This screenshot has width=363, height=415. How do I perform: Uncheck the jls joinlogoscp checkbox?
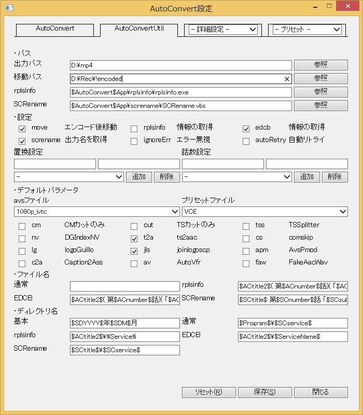tap(134, 252)
